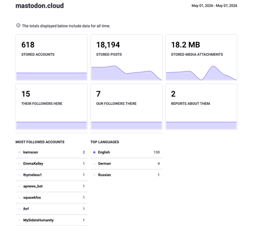
Task: Open the 18,194 Stored Posts card
Action: coord(126,58)
